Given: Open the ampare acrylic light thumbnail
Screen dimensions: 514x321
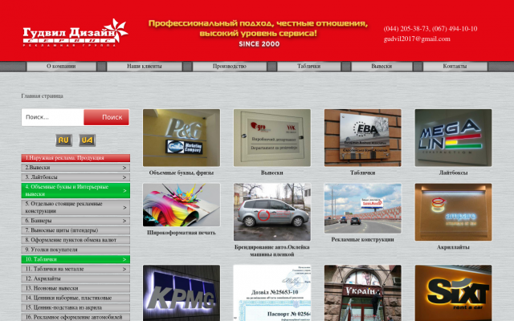Looking at the screenshot, I should pyautogui.click(x=453, y=212).
